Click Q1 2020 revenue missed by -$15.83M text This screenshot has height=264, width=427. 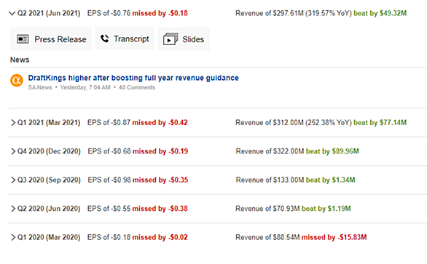click(x=334, y=237)
